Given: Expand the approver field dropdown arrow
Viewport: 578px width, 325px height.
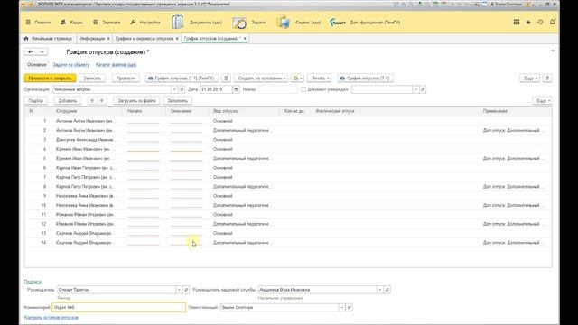Looking at the screenshot, I should click(415, 89).
